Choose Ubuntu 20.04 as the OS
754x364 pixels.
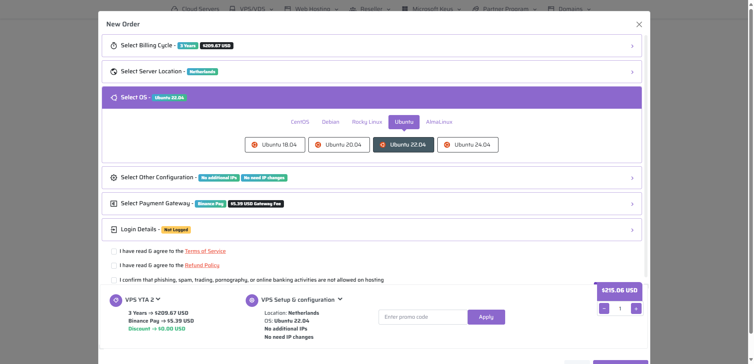coord(339,145)
